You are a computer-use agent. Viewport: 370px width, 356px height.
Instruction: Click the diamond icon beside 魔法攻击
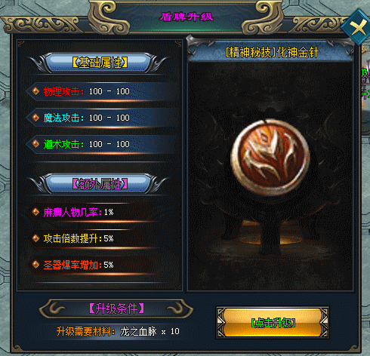coord(35,118)
